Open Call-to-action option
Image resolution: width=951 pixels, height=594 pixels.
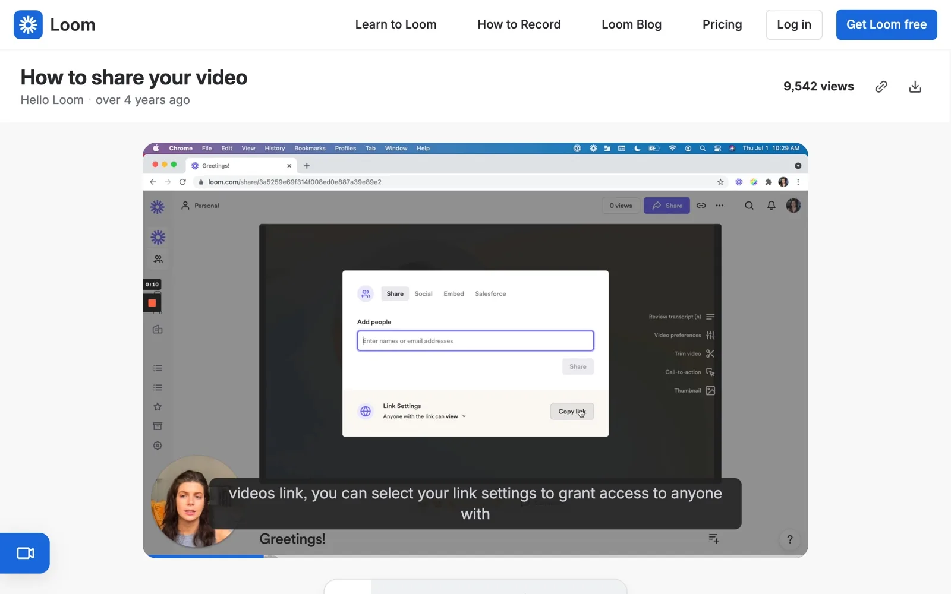[x=689, y=372]
